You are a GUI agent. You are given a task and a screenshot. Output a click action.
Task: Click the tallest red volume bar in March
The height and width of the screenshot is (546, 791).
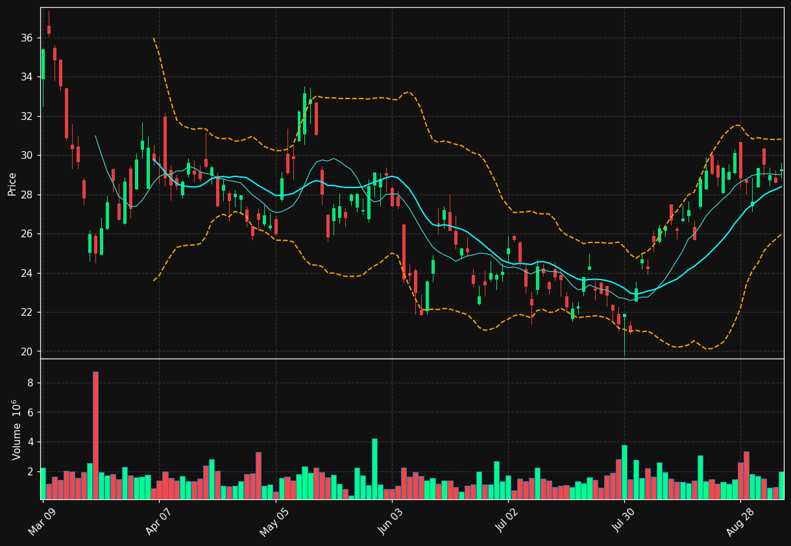click(95, 435)
